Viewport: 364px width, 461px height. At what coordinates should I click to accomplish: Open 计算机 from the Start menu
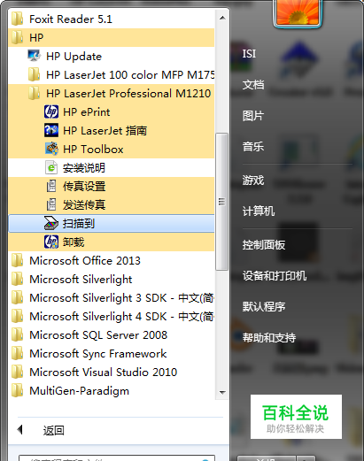tap(259, 211)
